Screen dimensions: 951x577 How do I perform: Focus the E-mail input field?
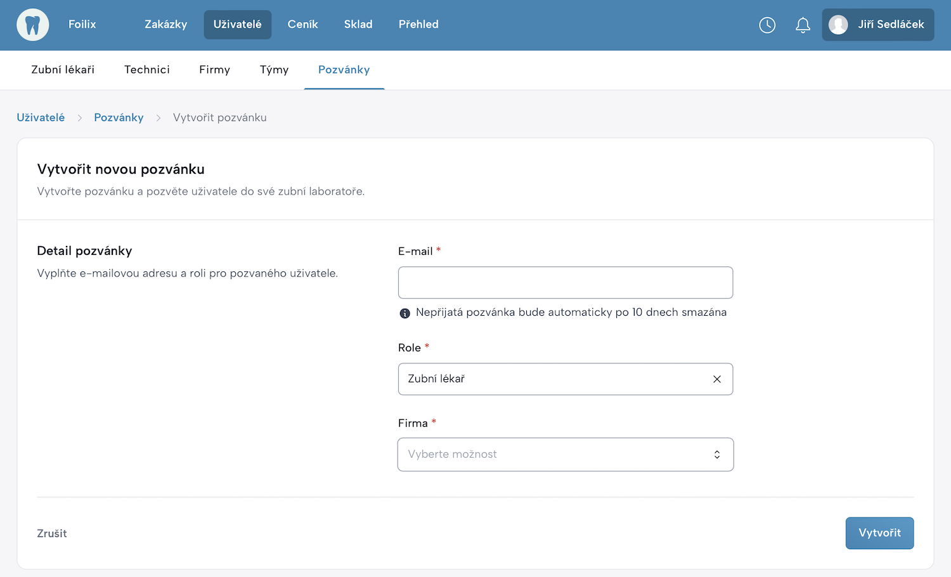[x=565, y=283]
